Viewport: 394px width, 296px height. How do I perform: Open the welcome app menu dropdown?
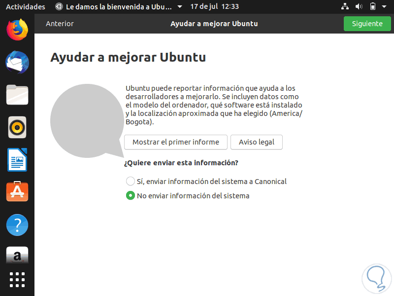118,6
